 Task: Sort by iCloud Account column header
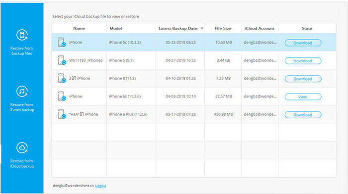pos(259,28)
